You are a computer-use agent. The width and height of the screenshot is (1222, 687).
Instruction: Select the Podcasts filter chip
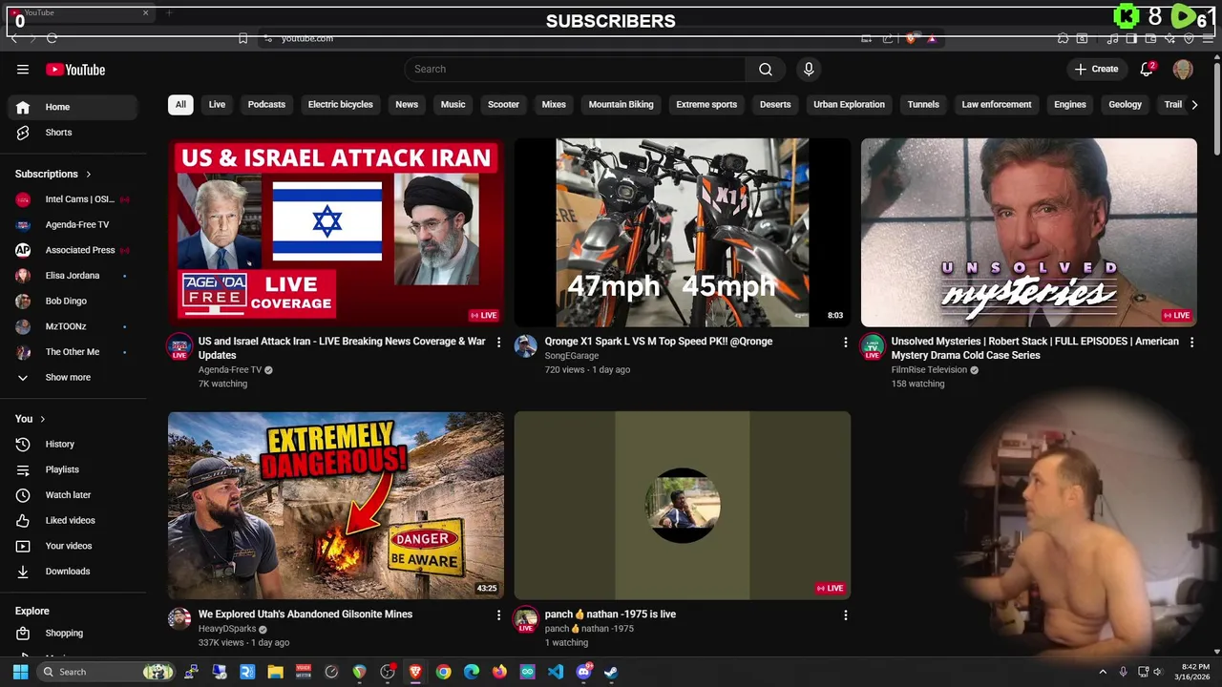[266, 105]
